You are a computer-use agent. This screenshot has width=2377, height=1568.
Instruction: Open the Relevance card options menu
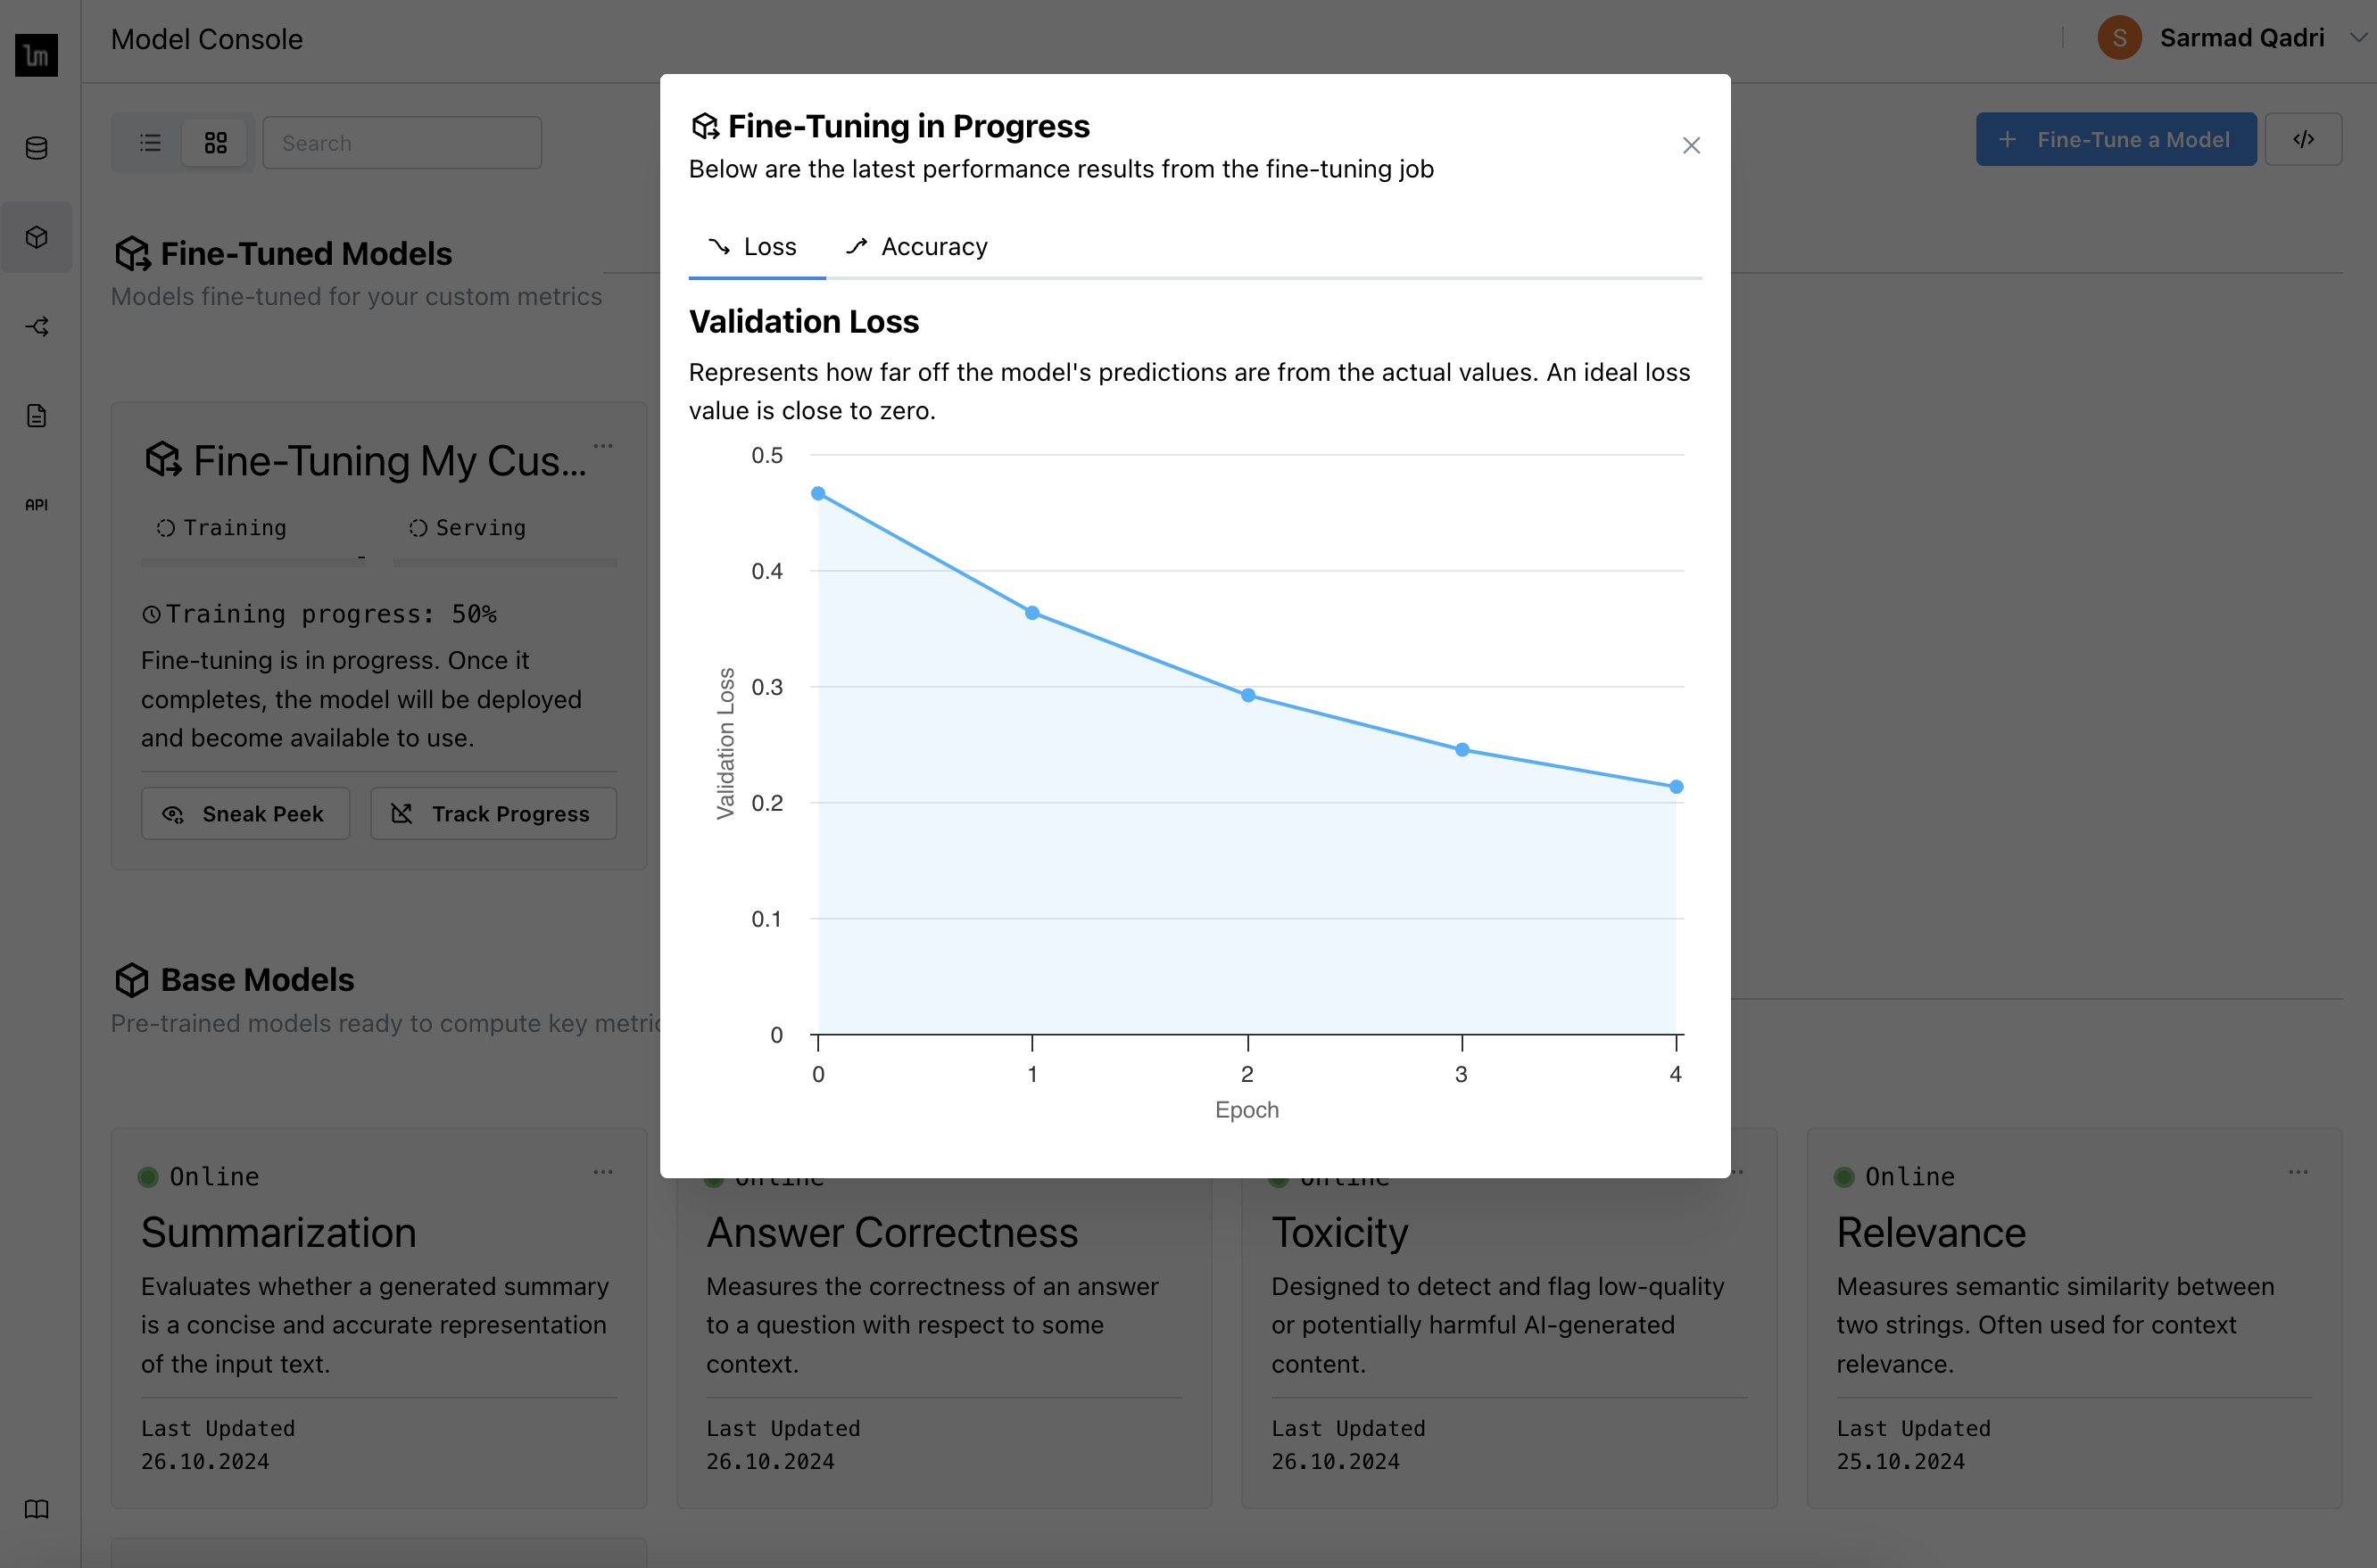(x=2299, y=1172)
